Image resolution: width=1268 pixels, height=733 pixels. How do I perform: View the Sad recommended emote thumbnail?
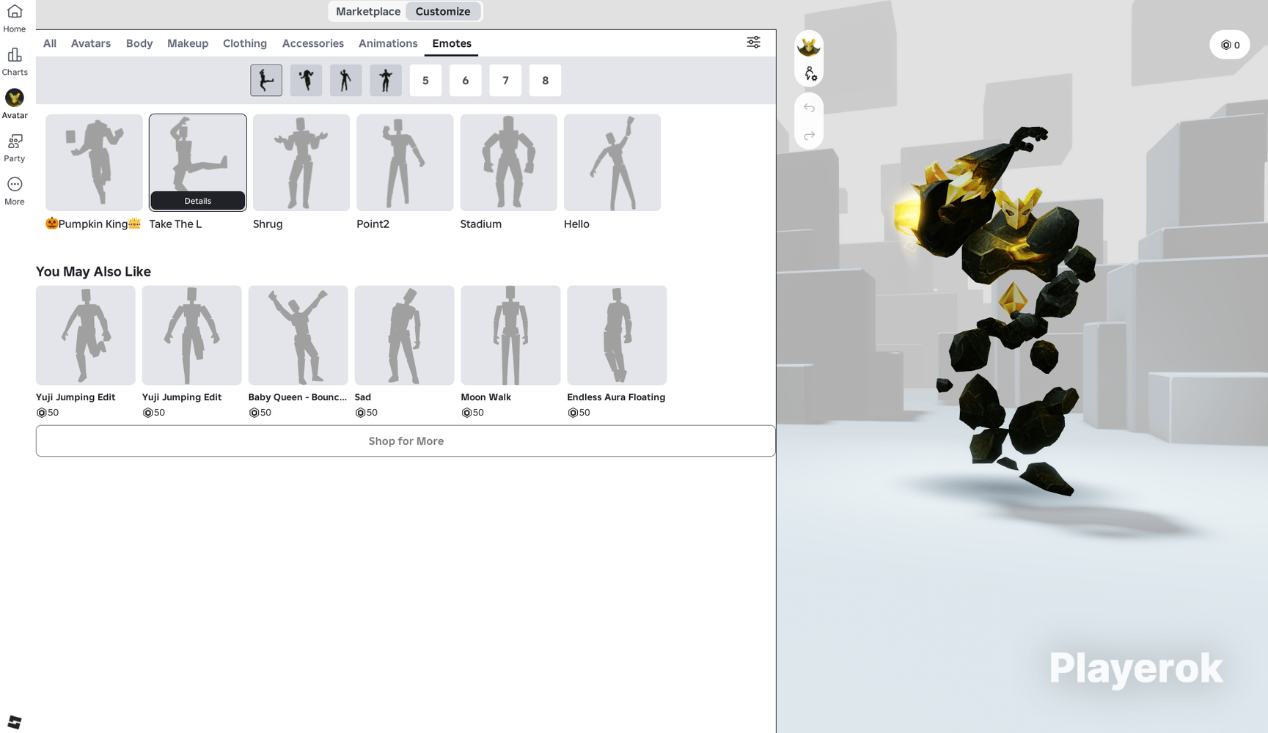[x=405, y=336]
